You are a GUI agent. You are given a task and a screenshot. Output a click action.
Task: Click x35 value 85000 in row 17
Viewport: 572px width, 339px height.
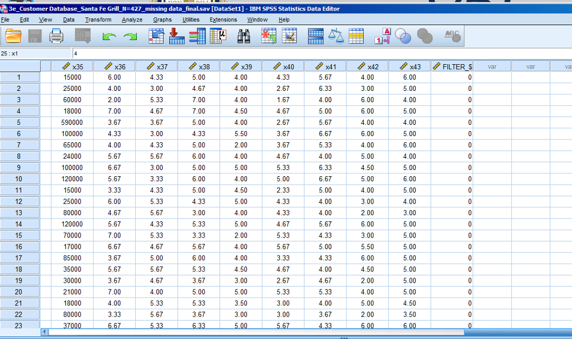point(72,258)
